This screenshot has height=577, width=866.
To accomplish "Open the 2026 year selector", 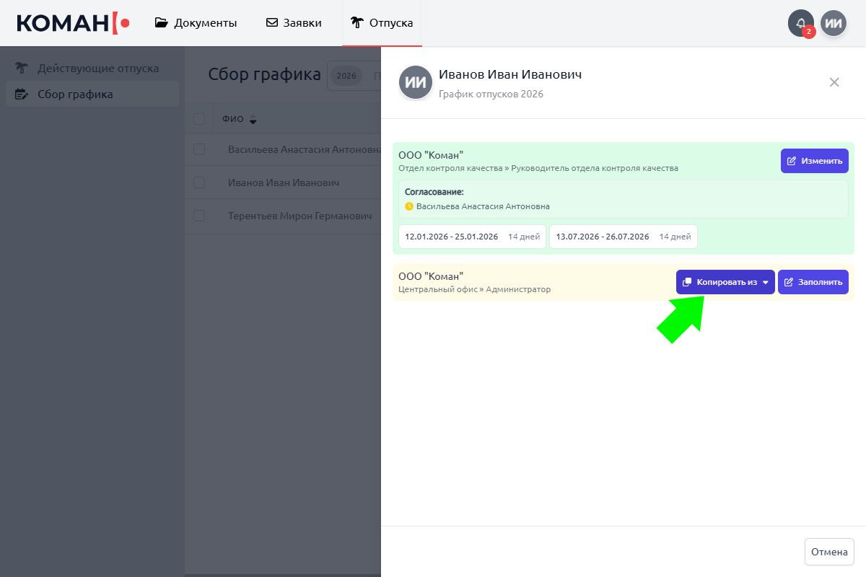I will [x=346, y=76].
